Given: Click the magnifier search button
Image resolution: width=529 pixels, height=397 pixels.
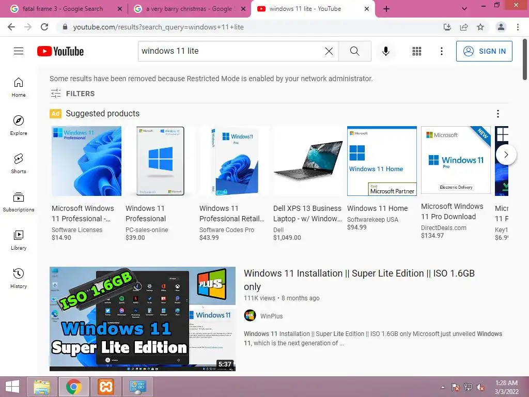Looking at the screenshot, I should 354,51.
